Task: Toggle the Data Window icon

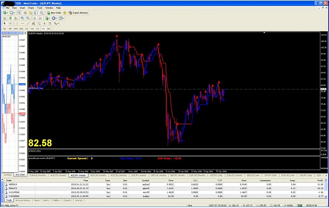Action: click(25, 13)
